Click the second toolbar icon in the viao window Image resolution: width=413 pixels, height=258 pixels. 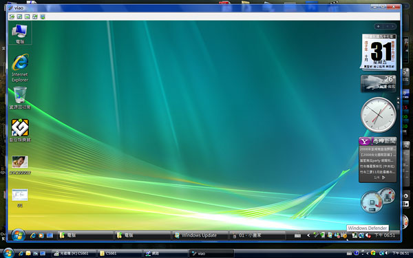tap(19, 17)
